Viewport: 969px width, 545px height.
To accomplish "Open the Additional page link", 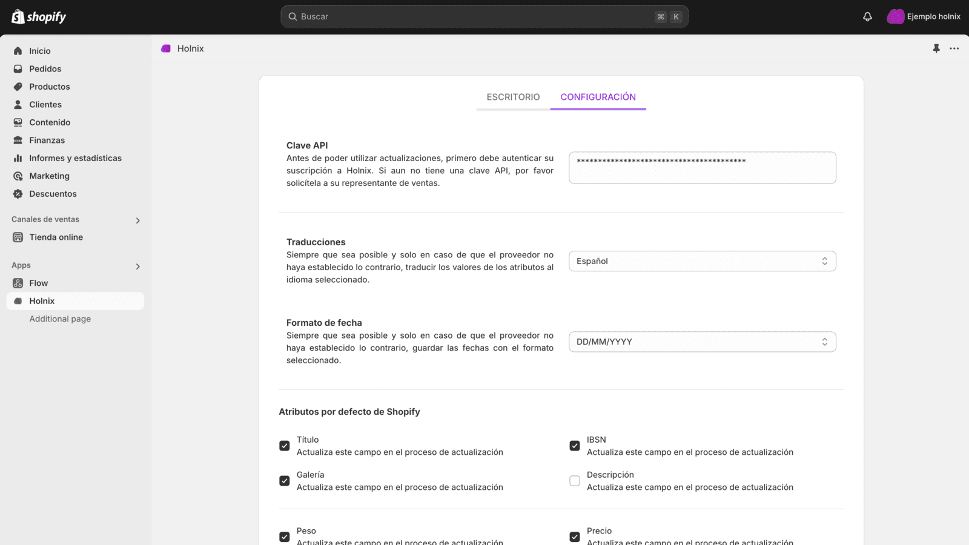I will point(60,319).
